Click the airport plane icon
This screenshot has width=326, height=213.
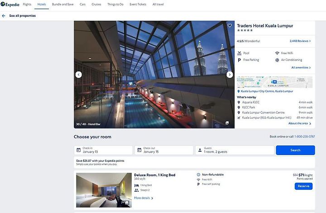pyautogui.click(x=239, y=118)
